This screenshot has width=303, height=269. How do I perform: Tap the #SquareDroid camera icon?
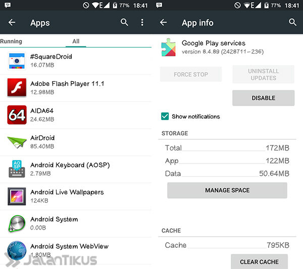pos(17,61)
